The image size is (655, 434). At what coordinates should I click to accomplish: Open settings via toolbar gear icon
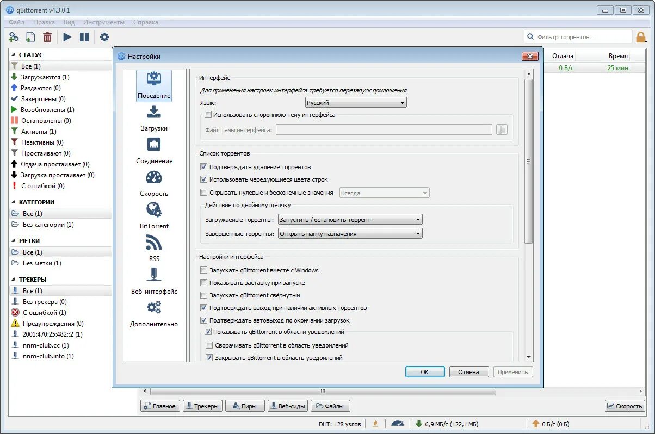click(x=104, y=37)
